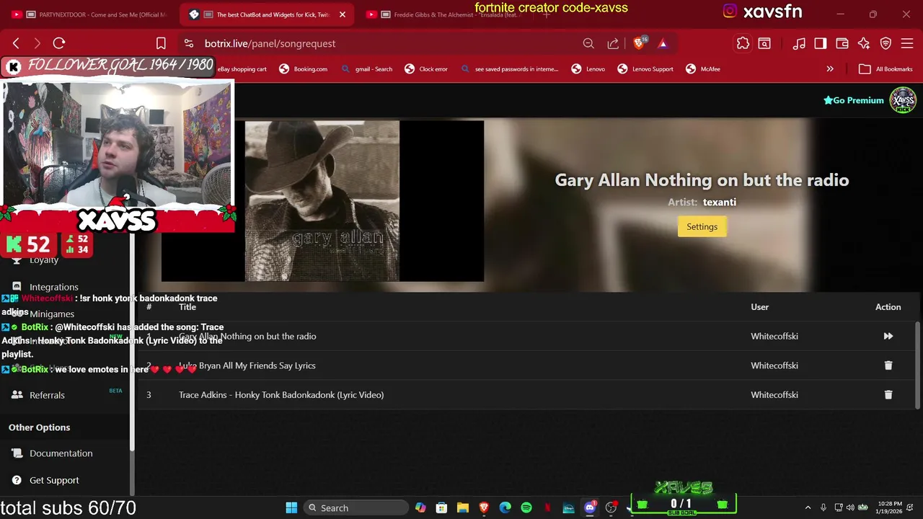Click artist name texanti
The width and height of the screenshot is (923, 519).
720,203
